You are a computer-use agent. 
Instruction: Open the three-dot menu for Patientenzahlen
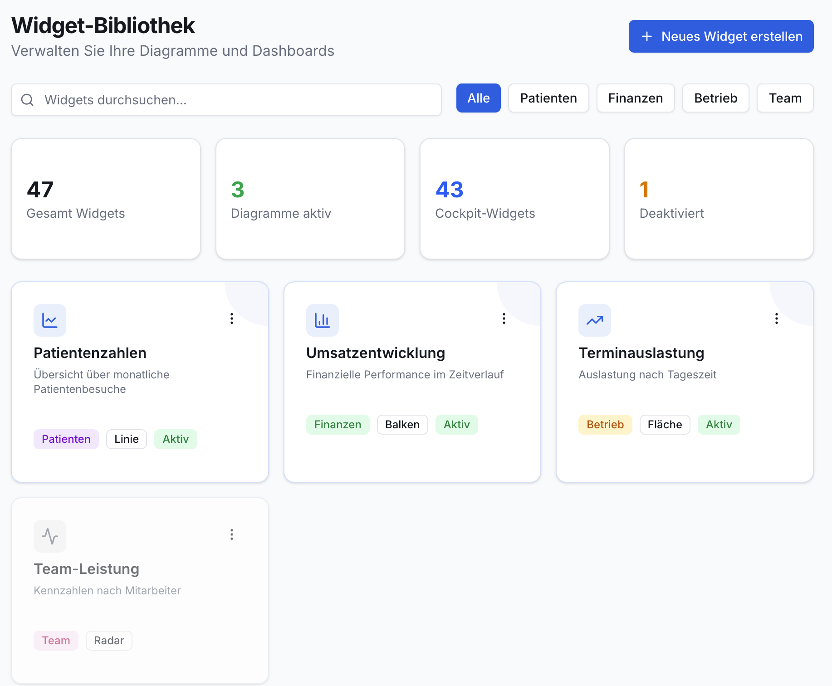(x=232, y=318)
